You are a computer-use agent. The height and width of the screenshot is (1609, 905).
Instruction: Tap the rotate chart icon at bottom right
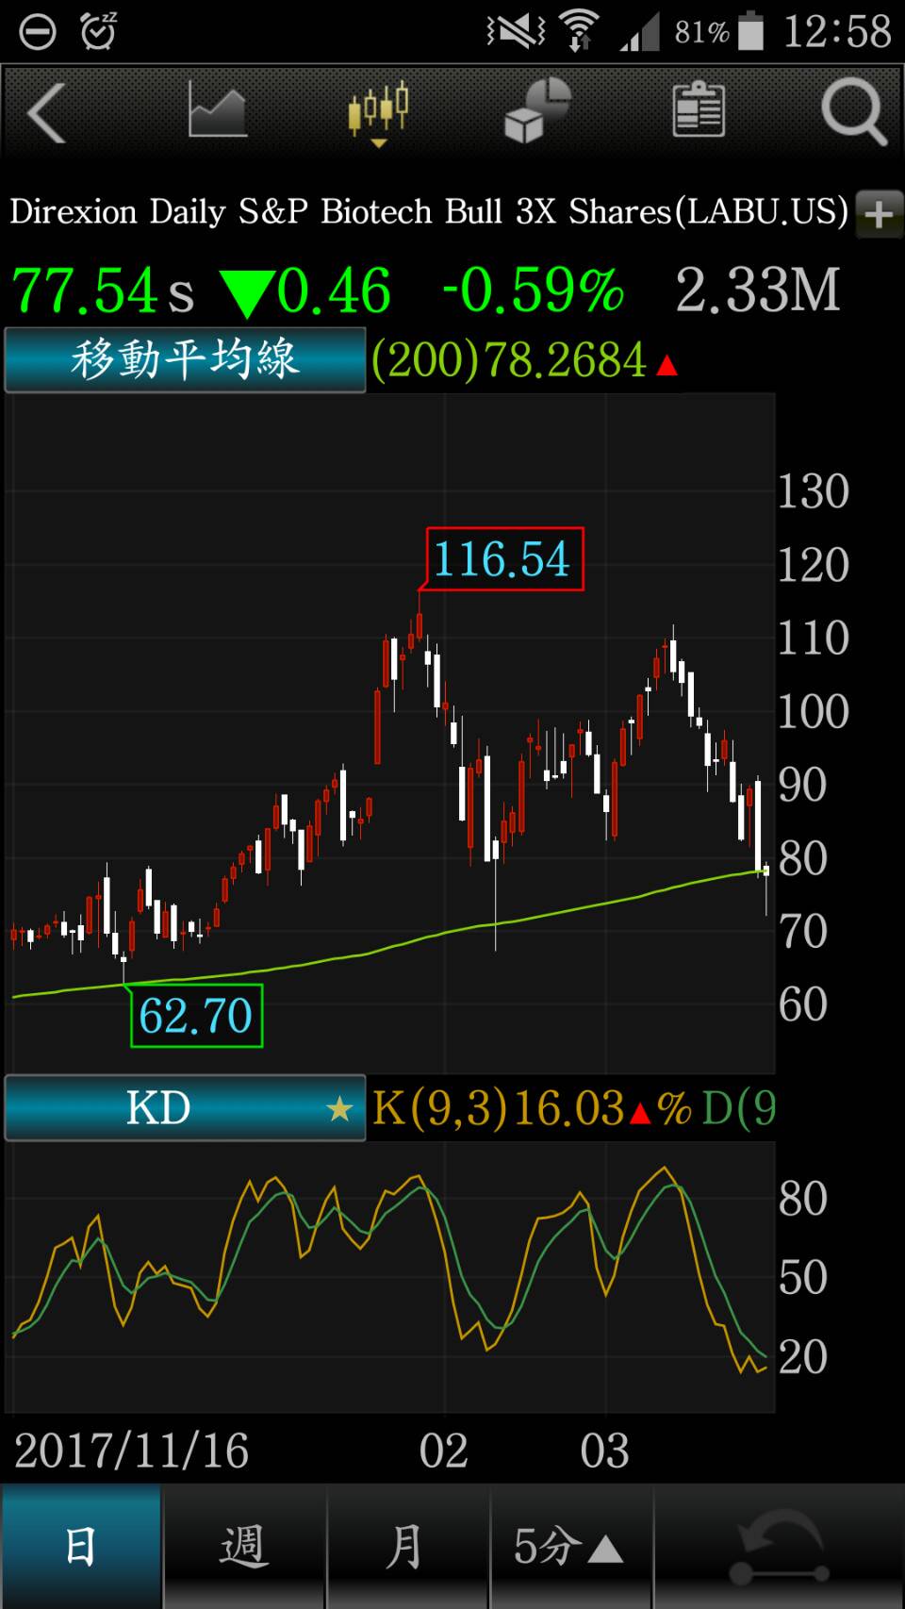[x=780, y=1547]
